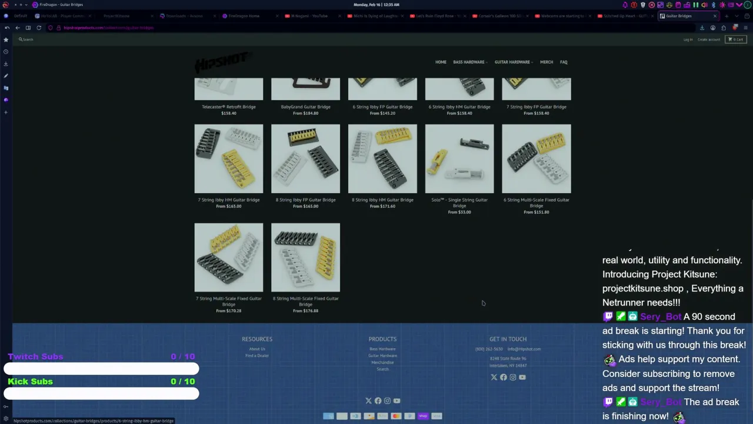Click the BabyGrand Guitar Bridge title
Viewport: 753px width, 424px height.
tap(305, 107)
